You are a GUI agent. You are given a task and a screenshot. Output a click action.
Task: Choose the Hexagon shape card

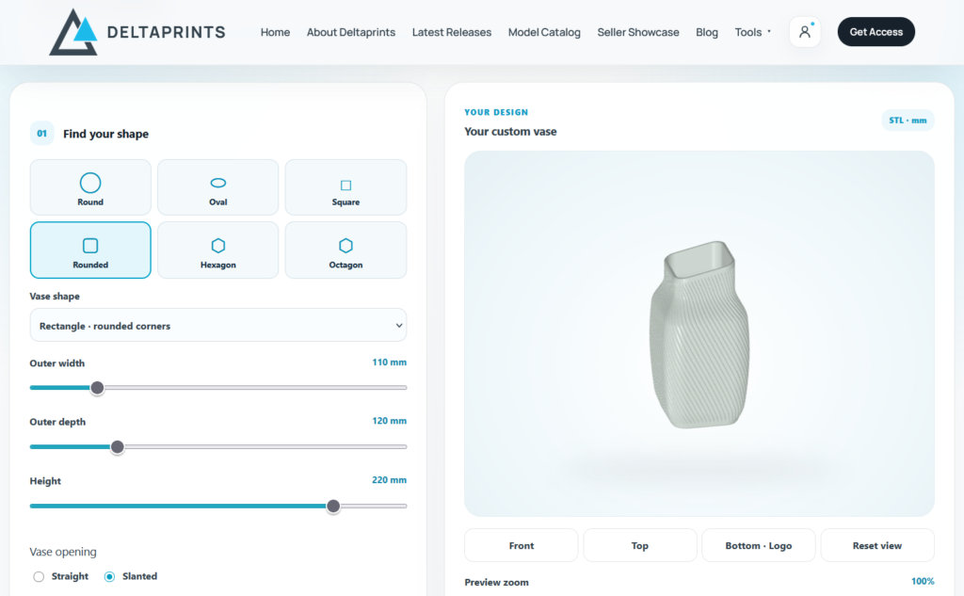218,250
